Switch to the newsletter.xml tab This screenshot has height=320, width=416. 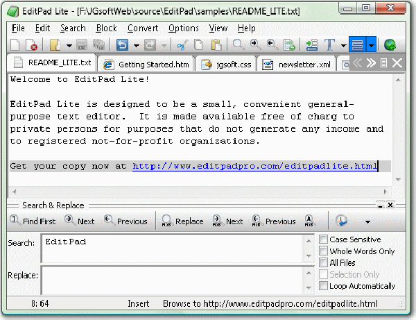coord(297,65)
